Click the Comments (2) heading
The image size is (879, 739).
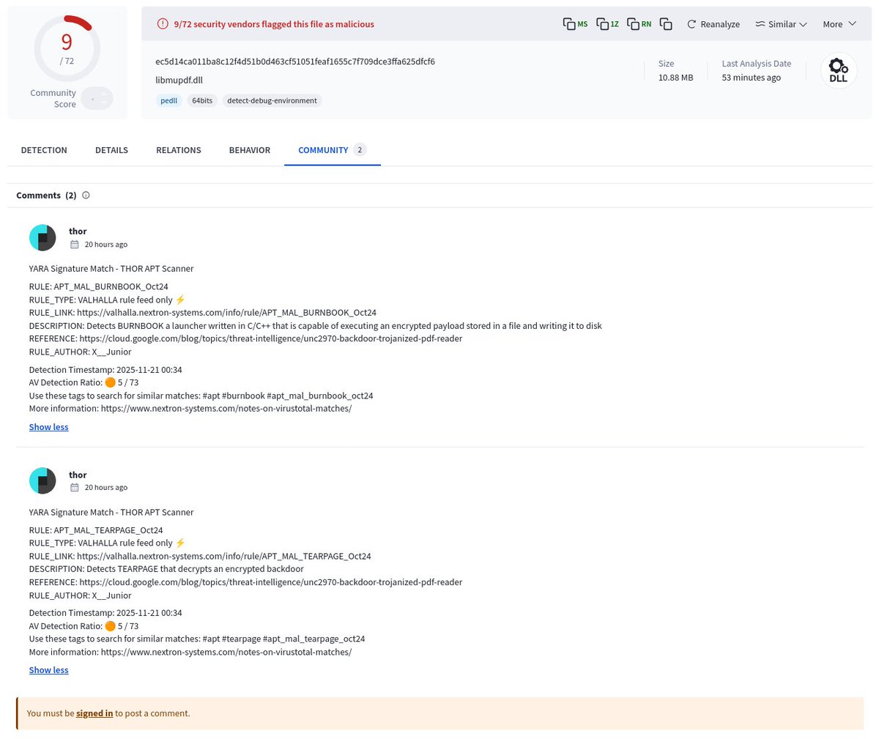click(46, 196)
